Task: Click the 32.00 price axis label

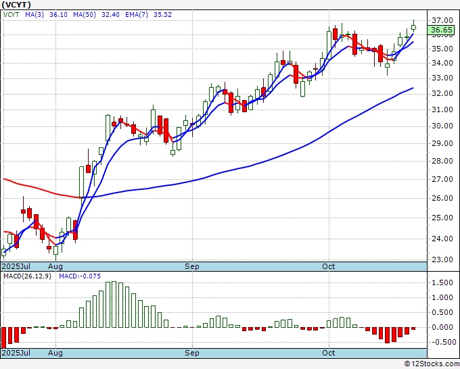Action: (x=442, y=93)
